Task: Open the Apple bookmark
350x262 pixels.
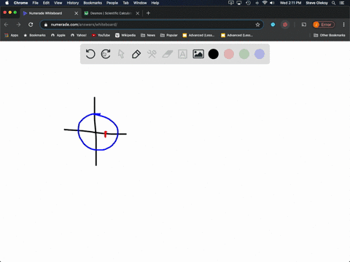Action: (58, 35)
